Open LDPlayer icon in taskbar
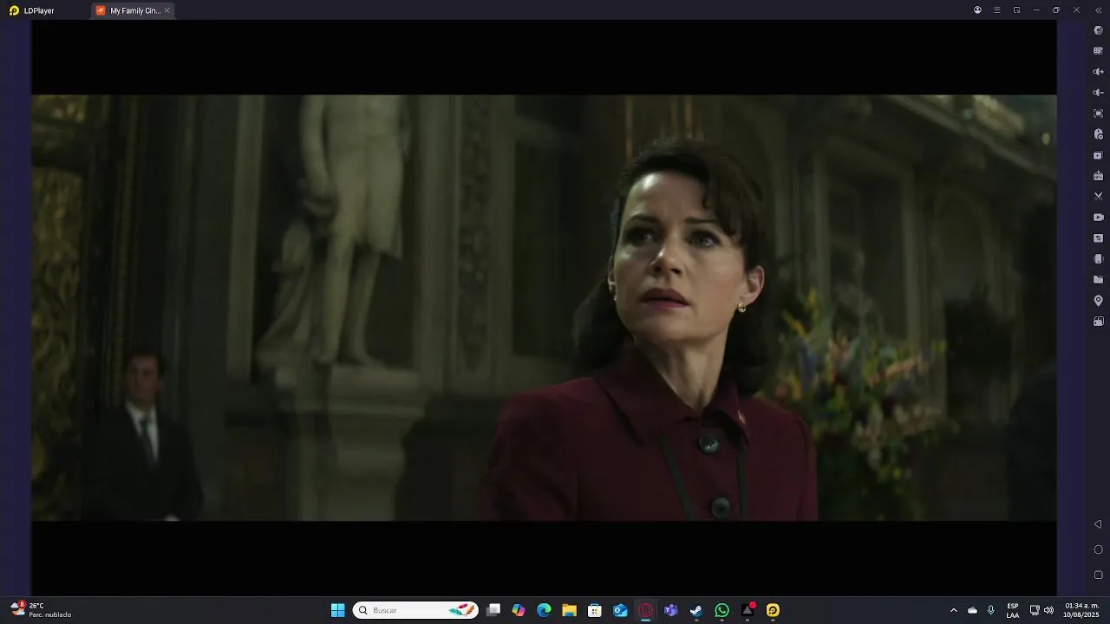This screenshot has height=624, width=1110. [773, 610]
